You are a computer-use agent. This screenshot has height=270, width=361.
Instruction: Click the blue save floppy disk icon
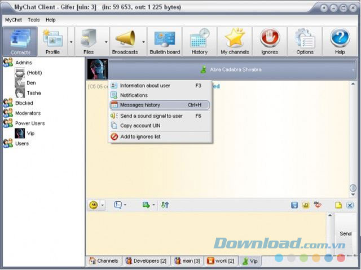[x=294, y=205]
